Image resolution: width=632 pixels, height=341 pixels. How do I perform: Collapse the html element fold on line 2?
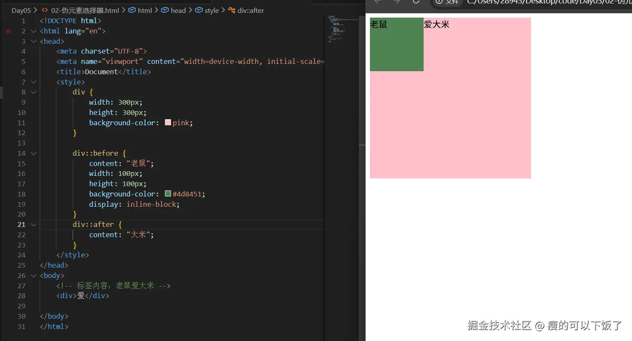click(34, 31)
